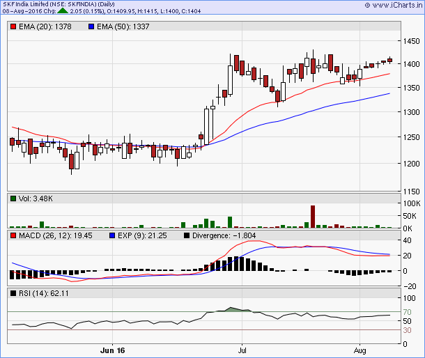
Task: Click the price axis label 1250
Action: point(411,137)
